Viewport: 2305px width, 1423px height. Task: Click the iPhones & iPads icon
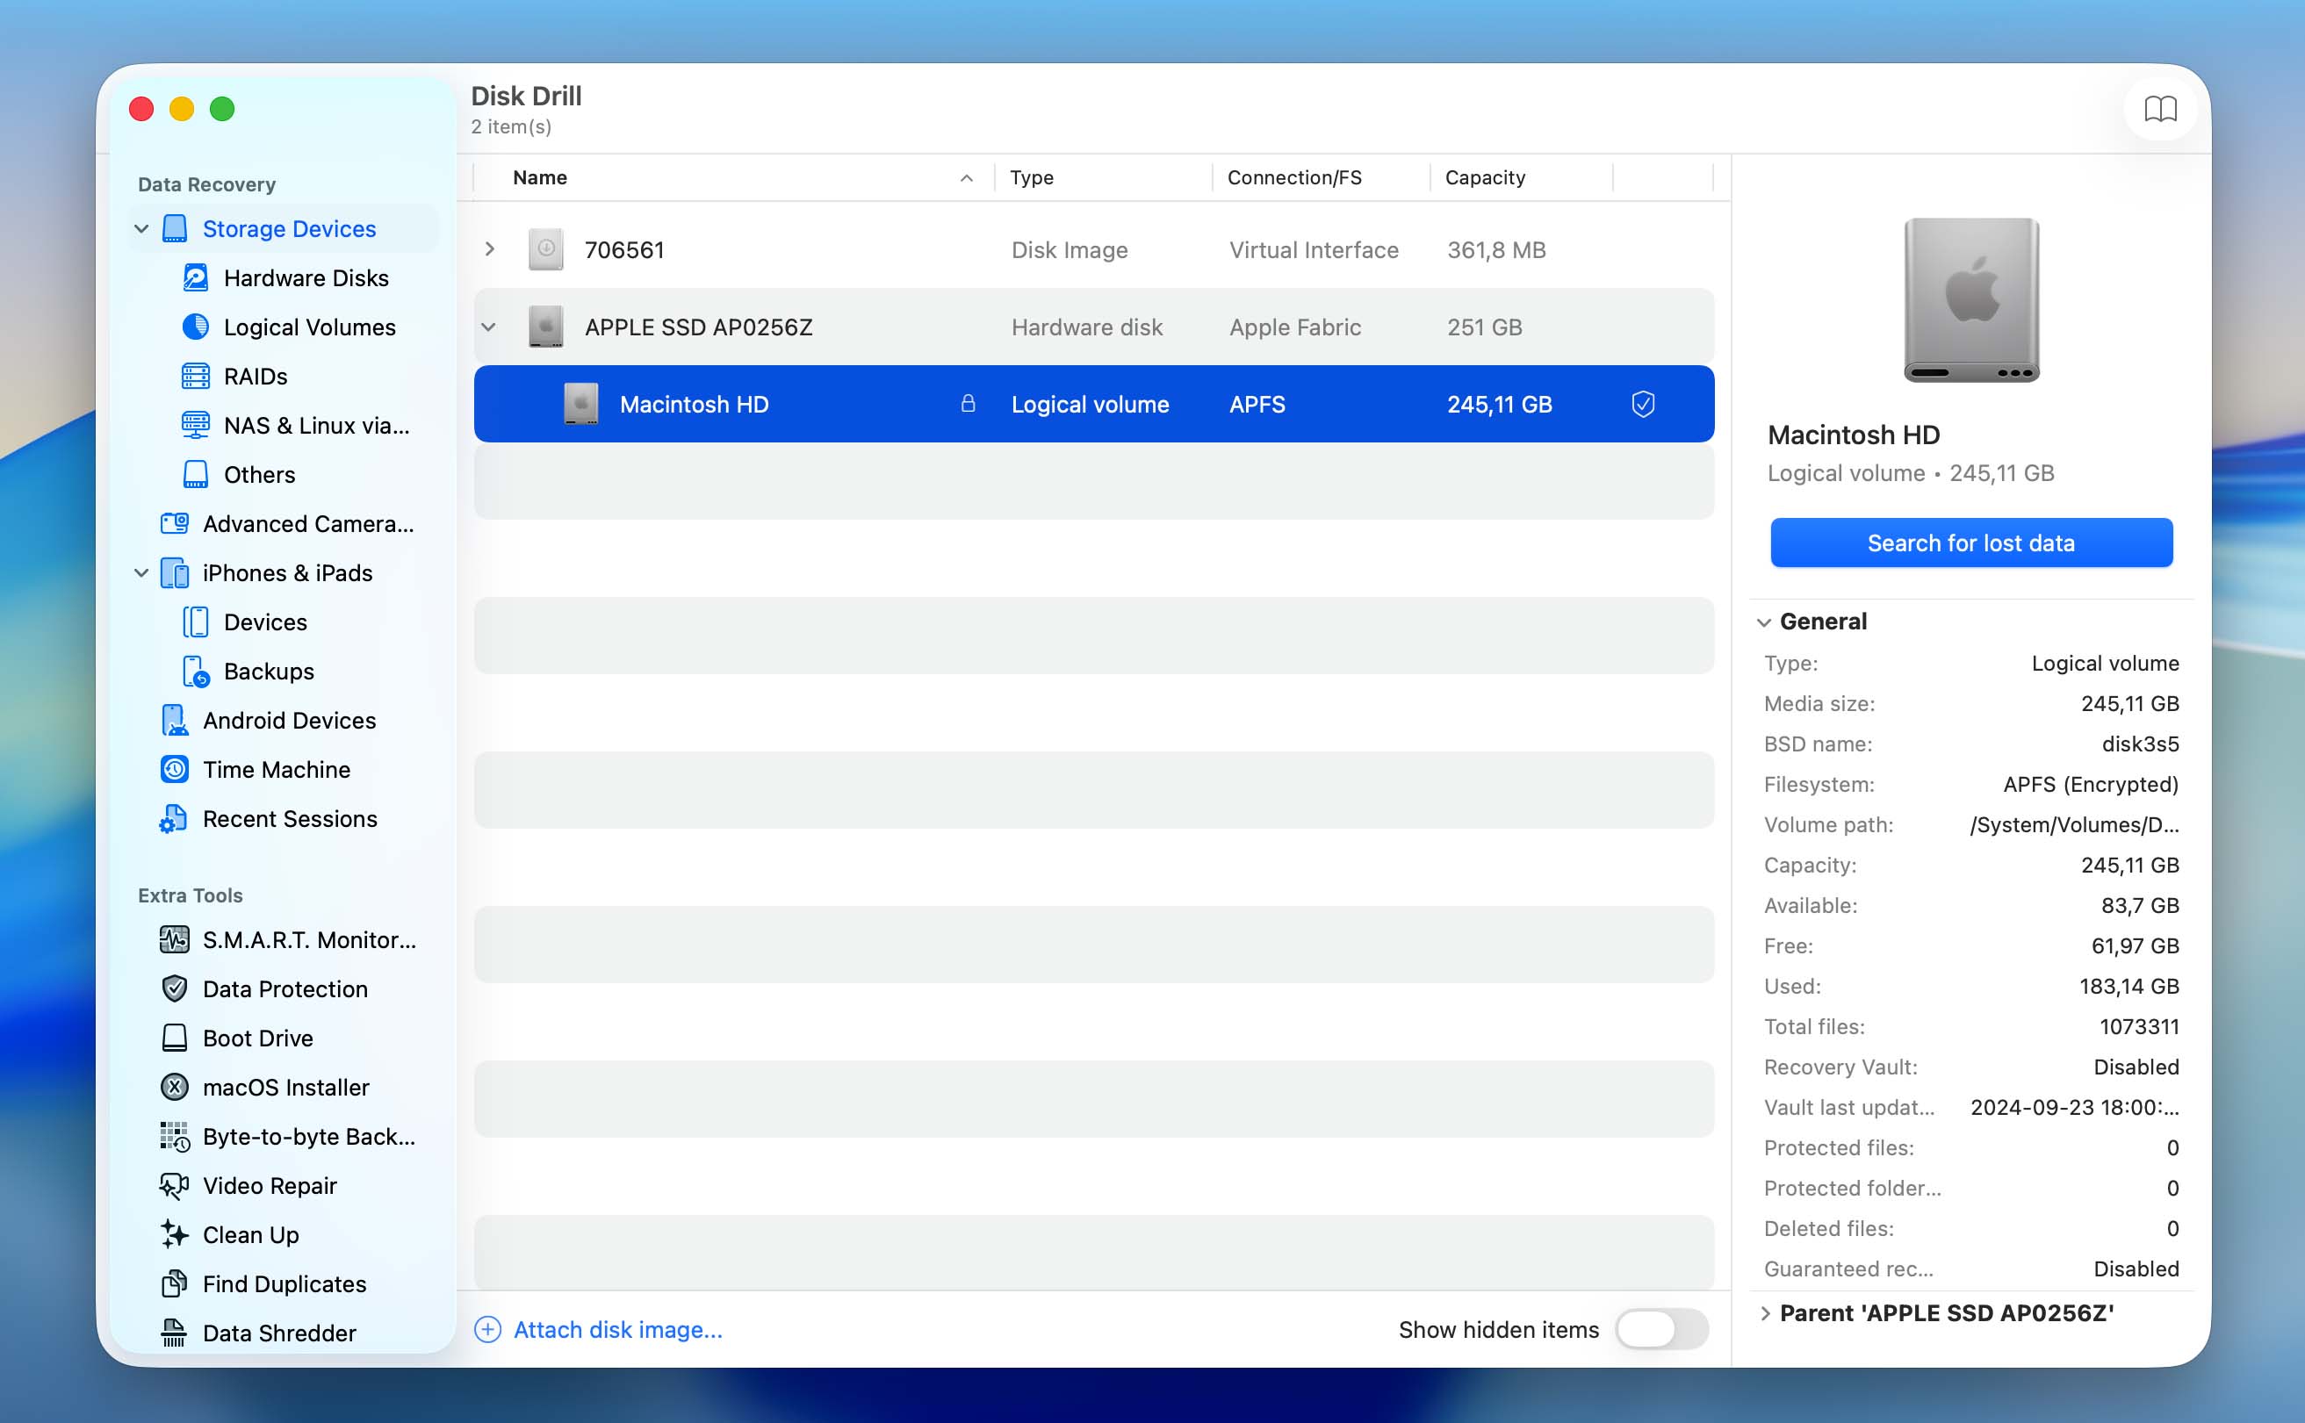click(175, 572)
